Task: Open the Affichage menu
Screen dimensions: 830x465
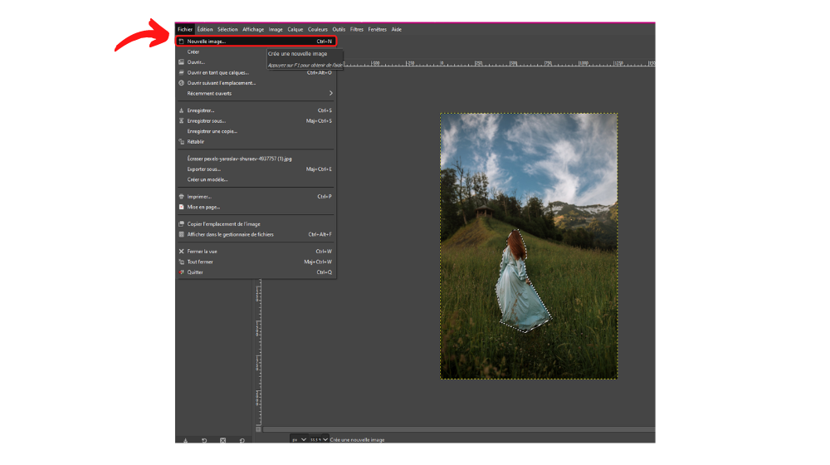Action: click(x=253, y=30)
